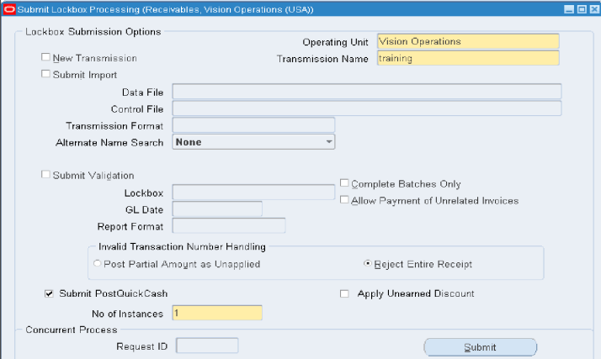The width and height of the screenshot is (601, 359).
Task: Select Post Partial Amount as Unapplied
Action: click(x=97, y=264)
